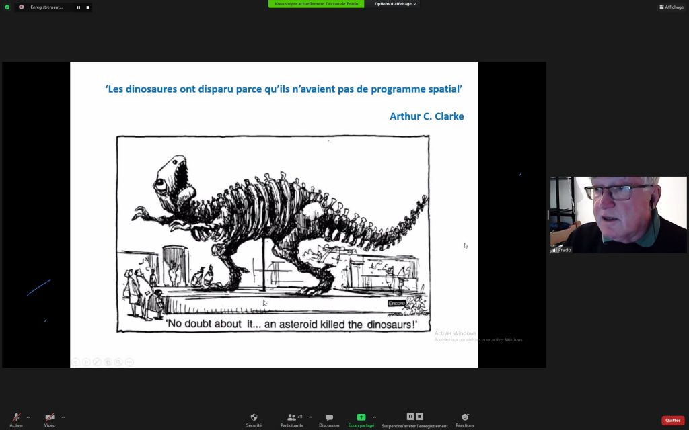Go to previous slide with faint arrow control
The width and height of the screenshot is (689, 430).
pyautogui.click(x=75, y=362)
